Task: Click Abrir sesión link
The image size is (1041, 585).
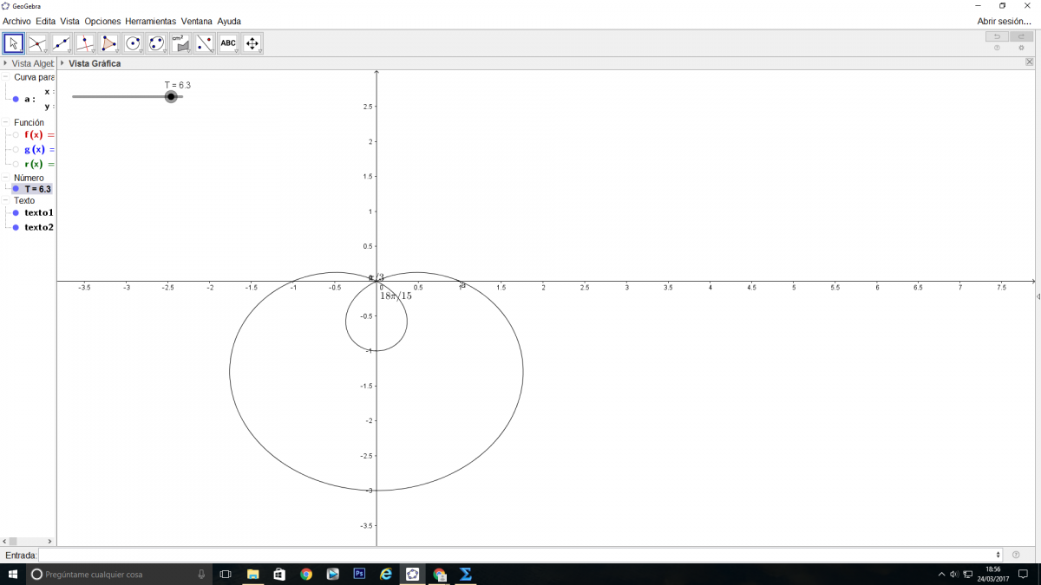Action: tap(1004, 21)
